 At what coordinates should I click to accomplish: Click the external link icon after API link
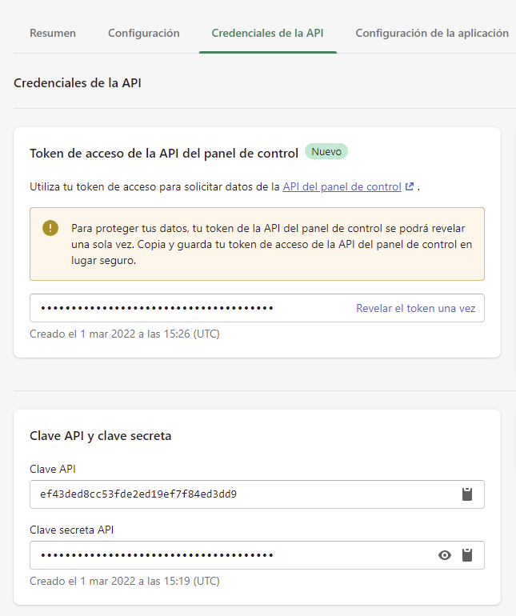(x=410, y=186)
